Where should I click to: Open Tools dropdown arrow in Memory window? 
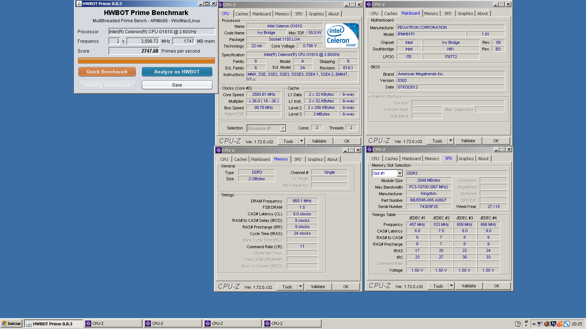pos(300,287)
